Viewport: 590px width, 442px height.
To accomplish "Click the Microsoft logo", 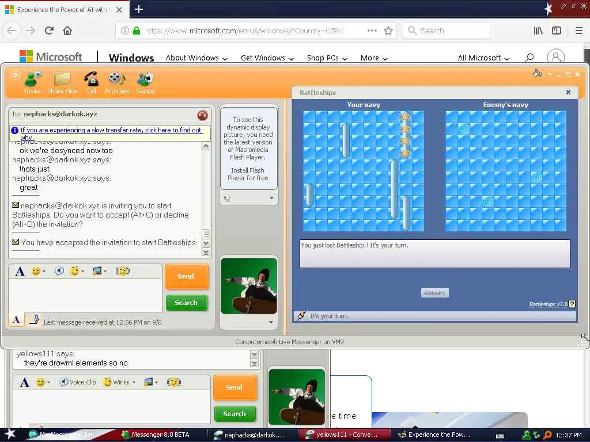I will [x=51, y=56].
